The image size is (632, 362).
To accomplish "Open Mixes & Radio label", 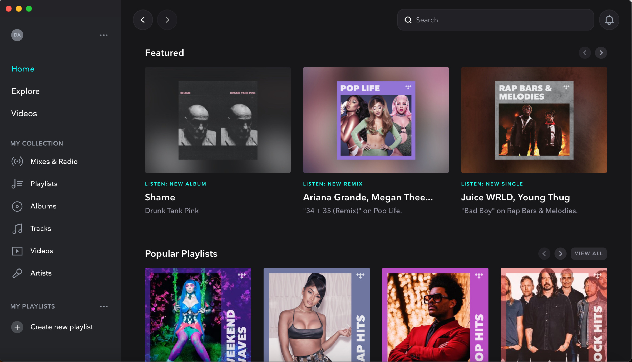I will point(54,161).
